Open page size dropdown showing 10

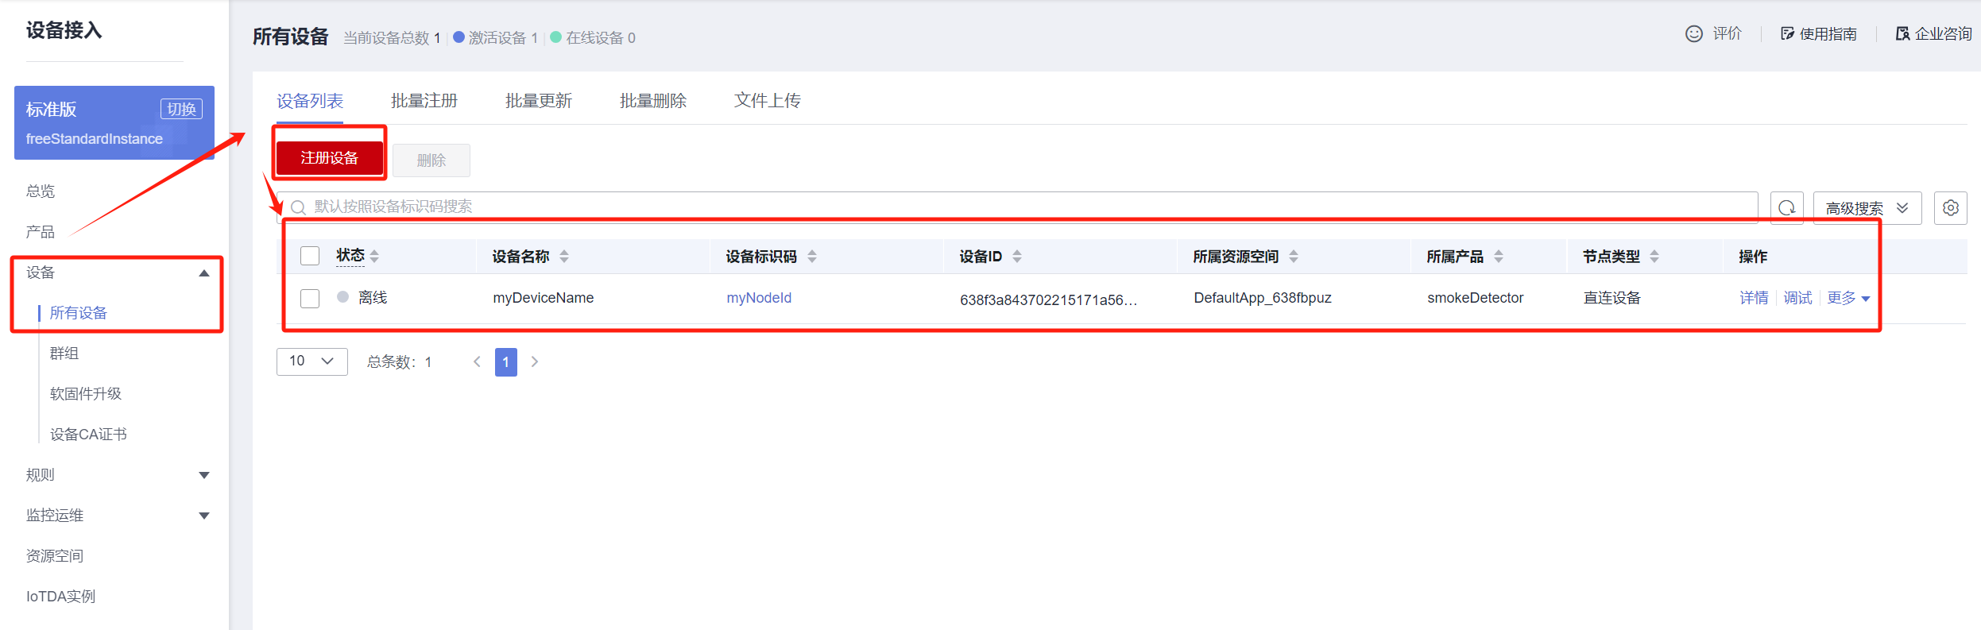pyautogui.click(x=312, y=361)
